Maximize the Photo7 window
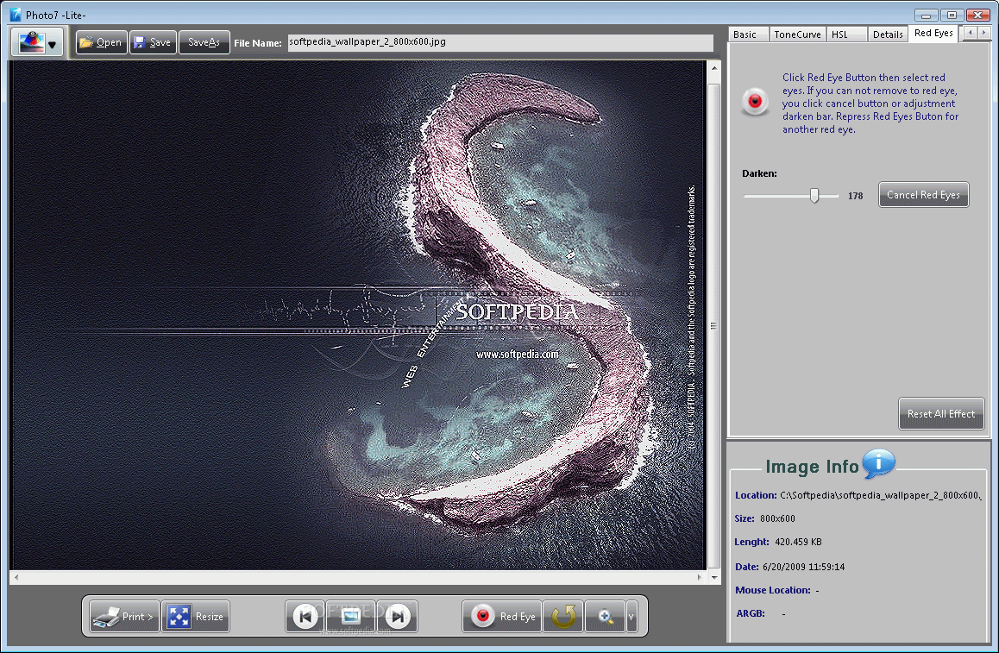Screen dimensions: 999x653 952,15
